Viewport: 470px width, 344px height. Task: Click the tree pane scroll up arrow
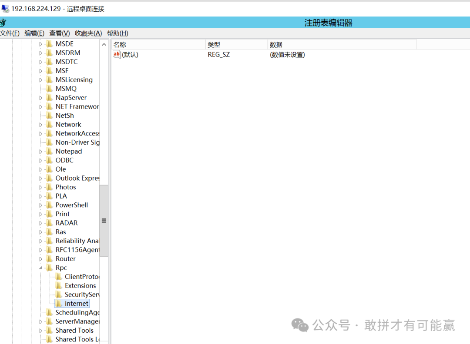(x=104, y=44)
